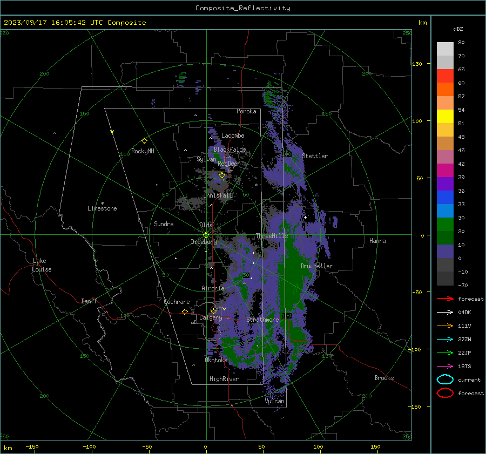The width and height of the screenshot is (486, 454).
Task: Click the bright yellow swatch in dBZ legend
Action: (445, 117)
